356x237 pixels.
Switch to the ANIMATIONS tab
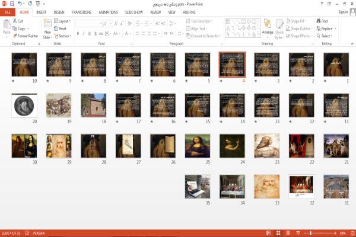click(109, 12)
